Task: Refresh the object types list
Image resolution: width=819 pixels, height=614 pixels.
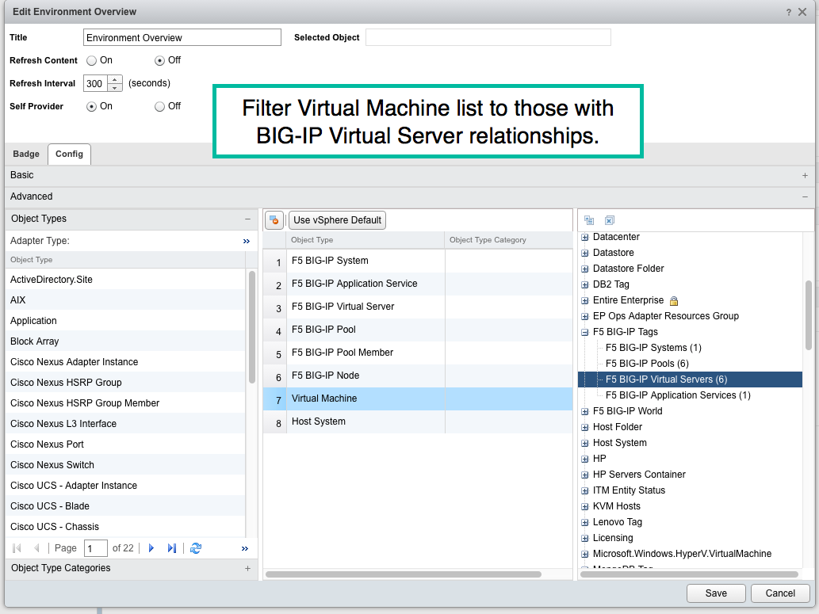Action: click(196, 548)
